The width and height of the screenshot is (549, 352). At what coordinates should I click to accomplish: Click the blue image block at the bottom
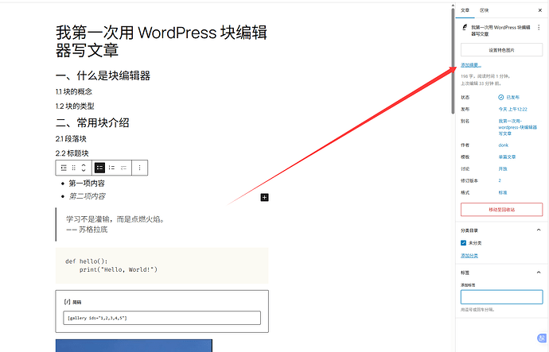point(134,346)
